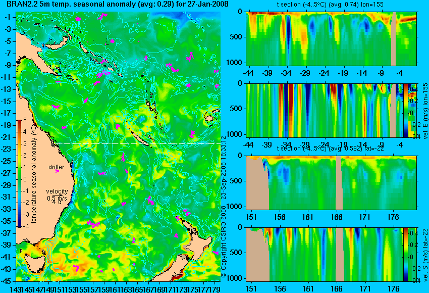Click the white dashed vertical line at longitude 155
429x293 pixels.
(x=82, y=146)
